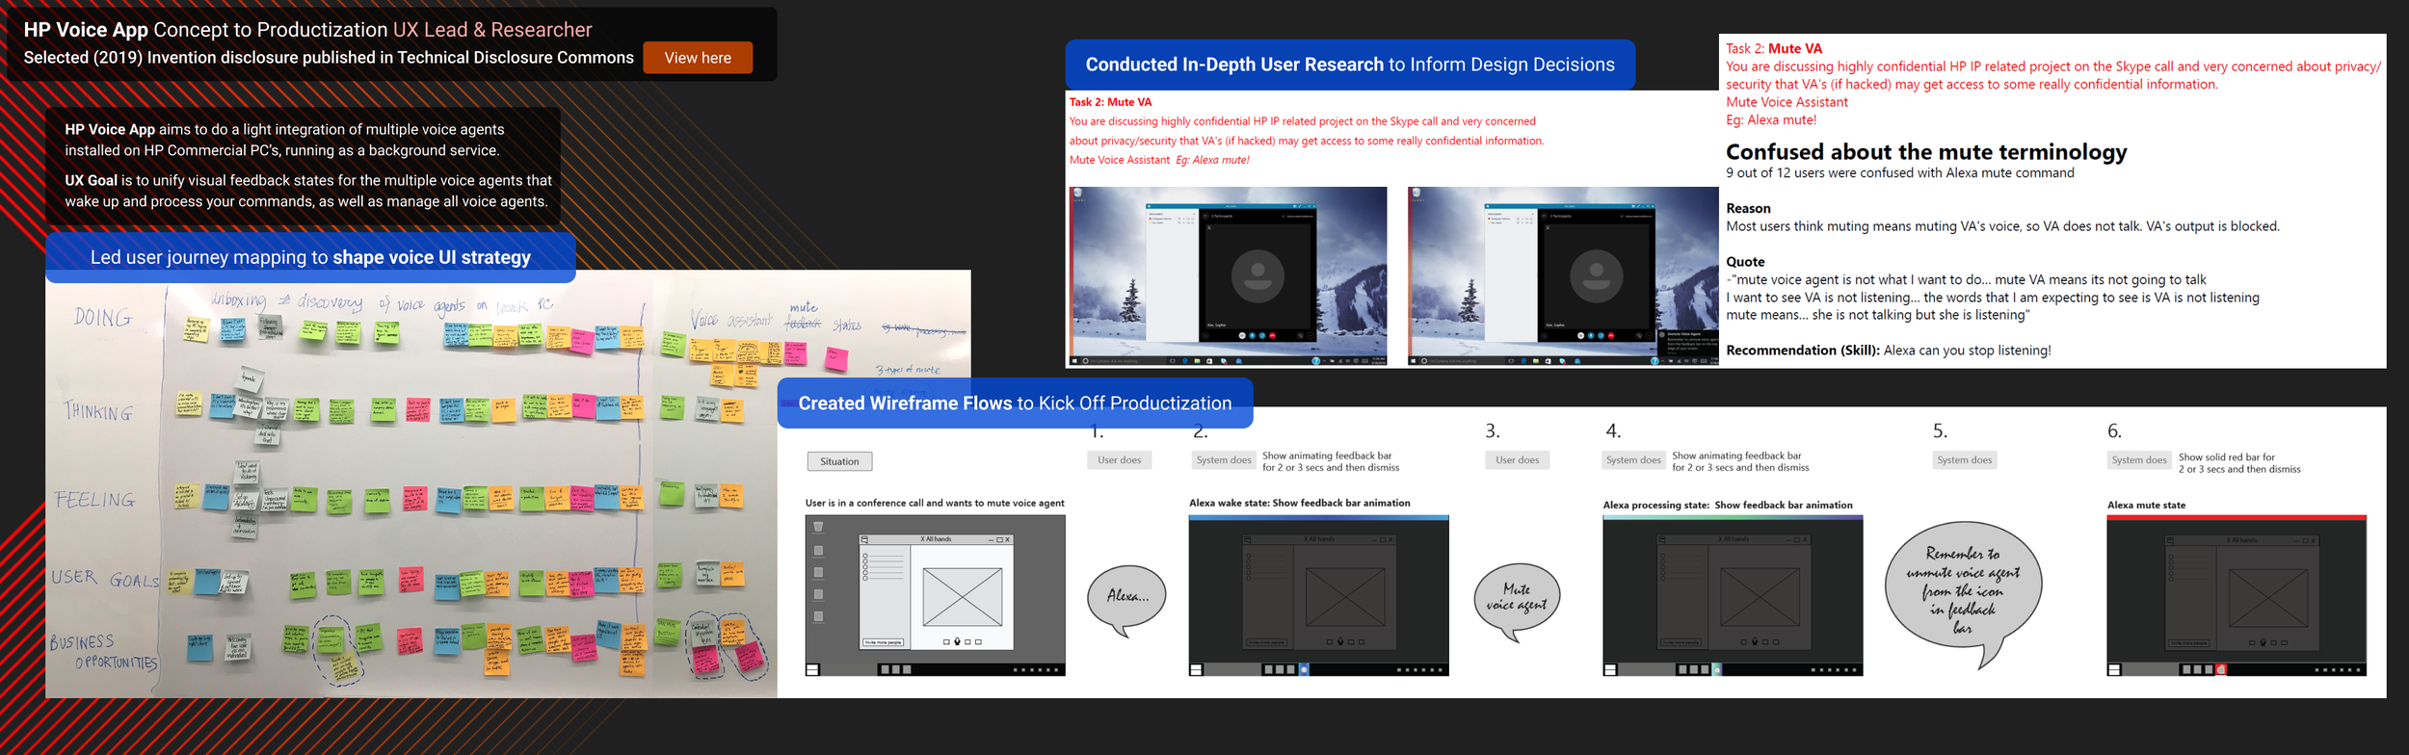Click the System does label under step 2
Viewport: 2409px width, 755px height.
point(1224,460)
